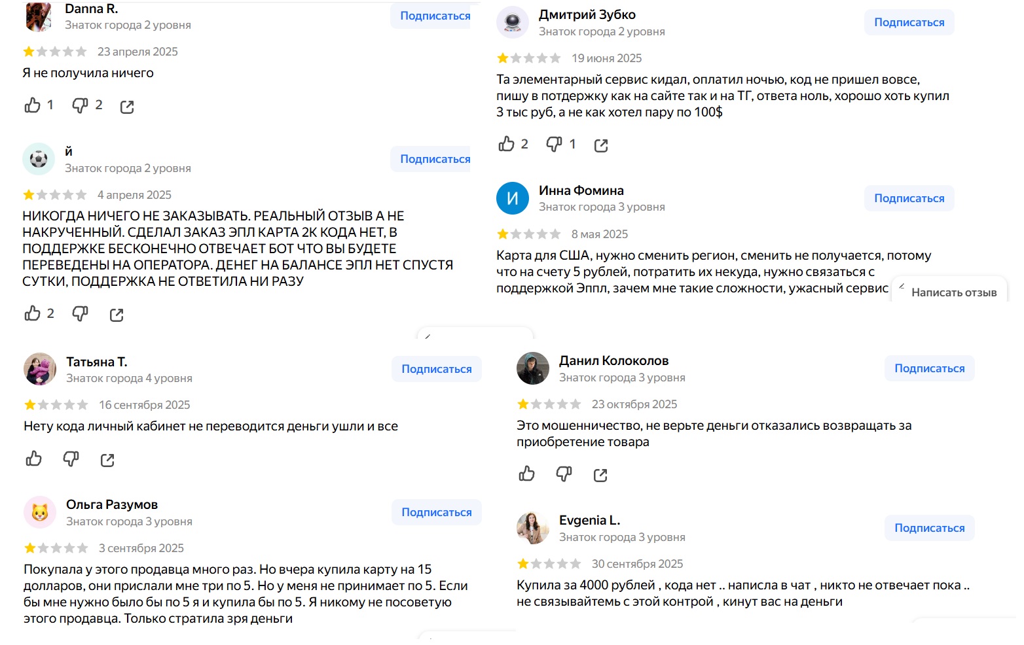Open Данил Колоколов's profile picture
The image size is (1024, 645).
point(532,368)
